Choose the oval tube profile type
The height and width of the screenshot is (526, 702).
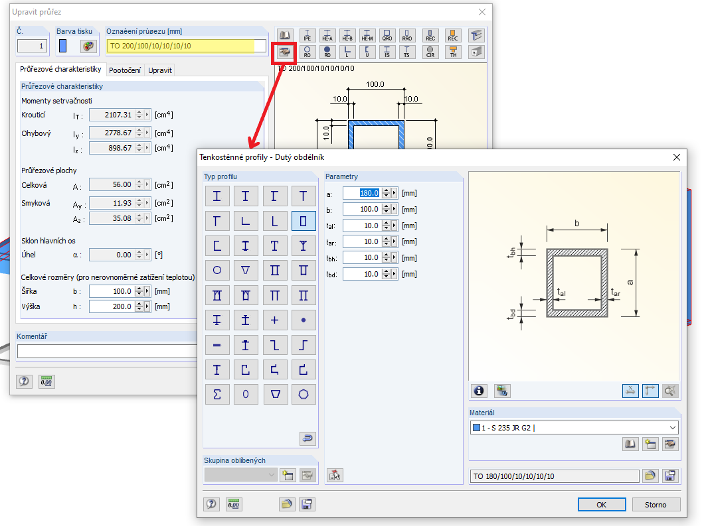[245, 395]
